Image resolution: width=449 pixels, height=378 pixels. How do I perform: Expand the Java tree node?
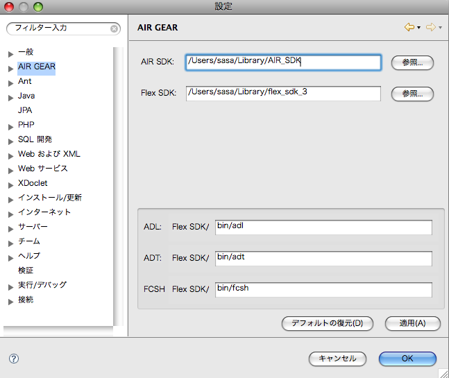point(10,96)
